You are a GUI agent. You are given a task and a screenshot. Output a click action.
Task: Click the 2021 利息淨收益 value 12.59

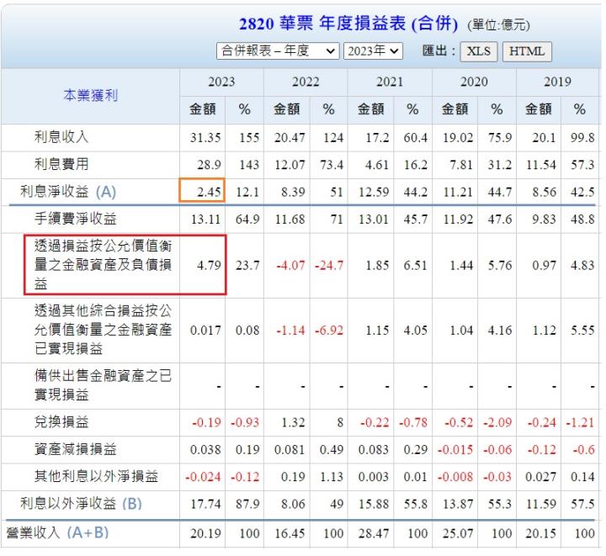point(374,193)
